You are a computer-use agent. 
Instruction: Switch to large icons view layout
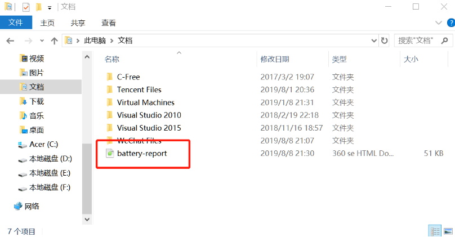(x=448, y=231)
